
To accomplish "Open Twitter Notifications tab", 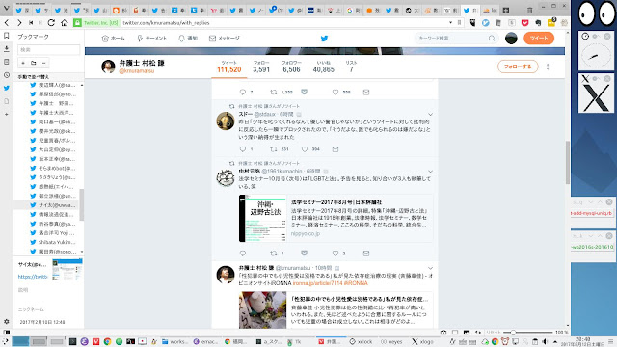I will pyautogui.click(x=188, y=39).
